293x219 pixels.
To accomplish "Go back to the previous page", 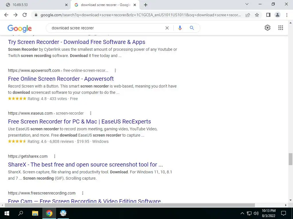I will click(x=6, y=15).
